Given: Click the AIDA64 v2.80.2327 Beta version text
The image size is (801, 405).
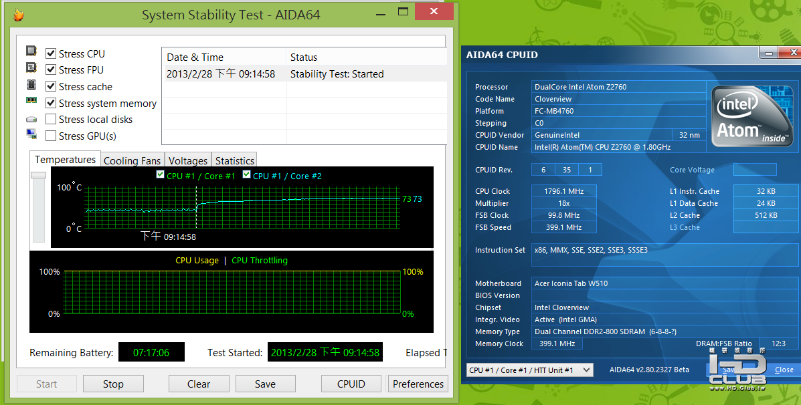Looking at the screenshot, I should [649, 370].
